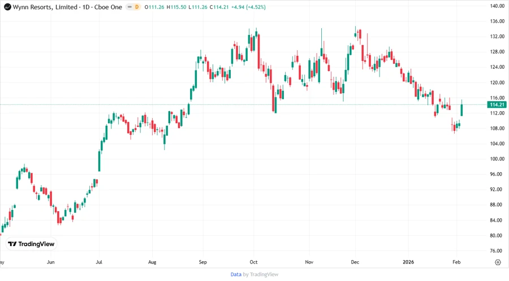Click the 132.00 price axis label
This screenshot has height=281, width=509.
pos(497,37)
